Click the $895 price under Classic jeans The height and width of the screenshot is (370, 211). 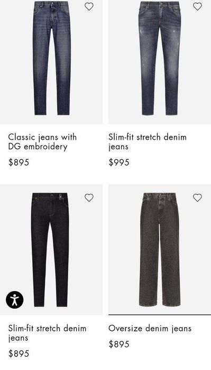[19, 163]
